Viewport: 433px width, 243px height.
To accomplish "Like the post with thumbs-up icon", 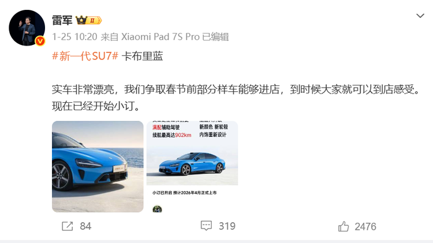I will click(x=344, y=226).
